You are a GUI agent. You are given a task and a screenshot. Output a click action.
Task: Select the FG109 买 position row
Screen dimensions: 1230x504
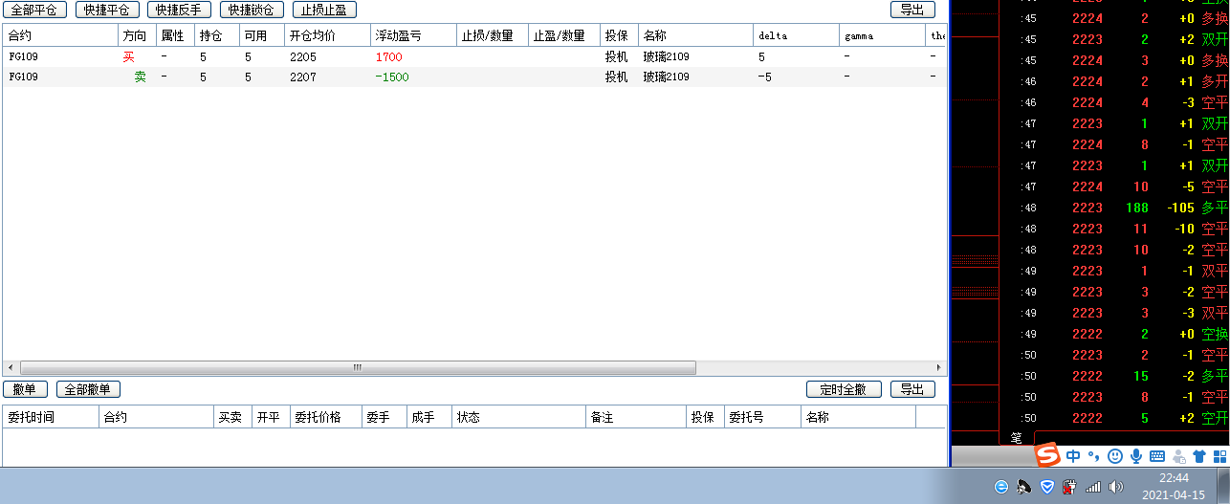tap(474, 57)
